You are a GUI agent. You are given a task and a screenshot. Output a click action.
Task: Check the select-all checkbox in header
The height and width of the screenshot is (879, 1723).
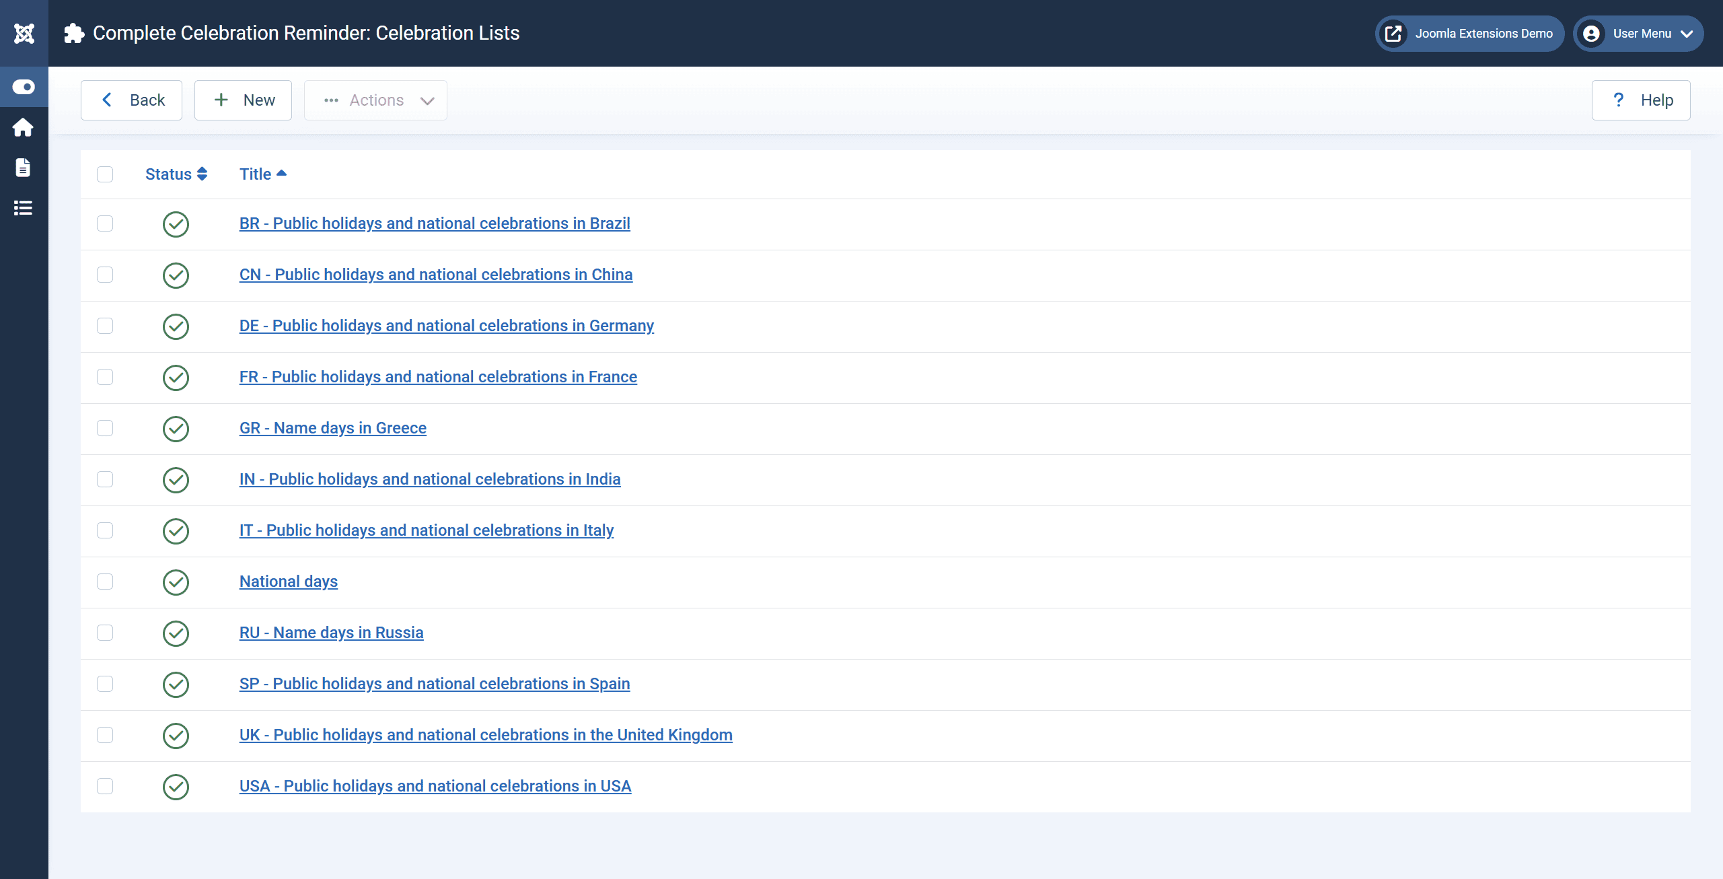[105, 174]
